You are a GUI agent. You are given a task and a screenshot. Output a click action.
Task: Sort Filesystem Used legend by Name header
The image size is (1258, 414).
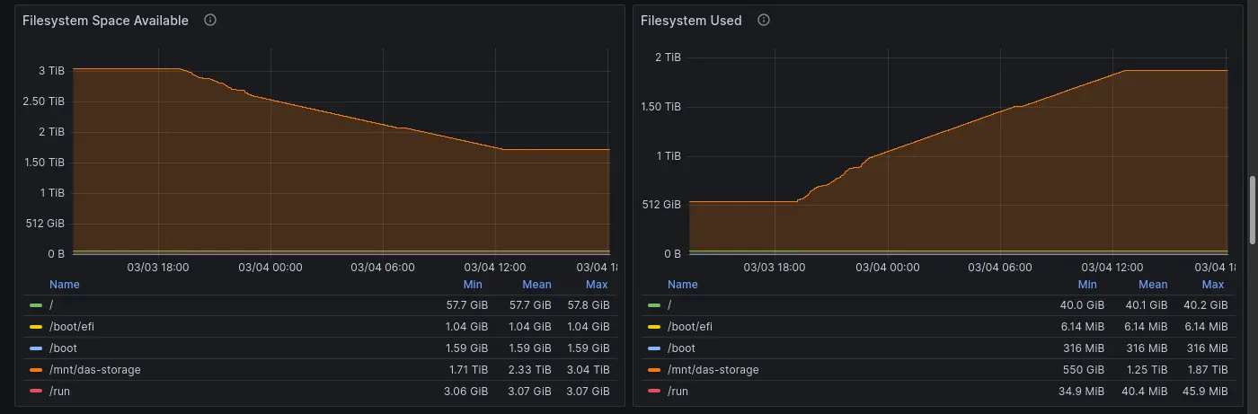[x=683, y=285]
